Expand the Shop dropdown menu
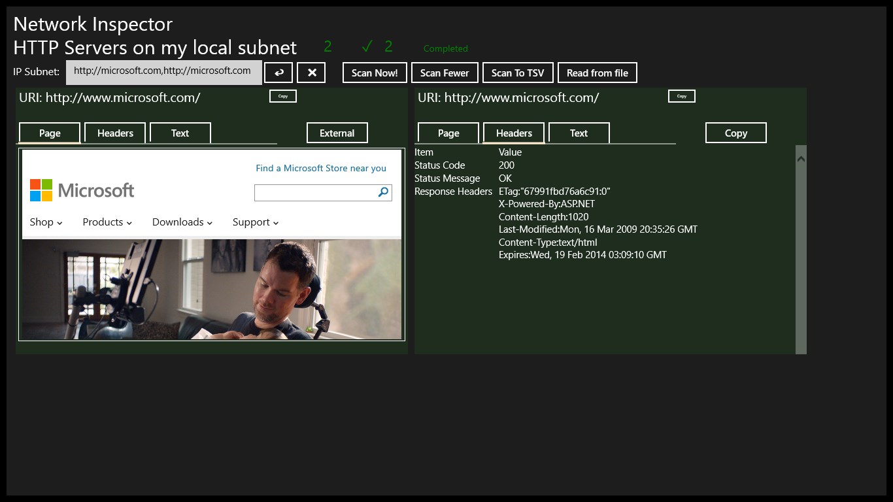893x502 pixels. [46, 222]
